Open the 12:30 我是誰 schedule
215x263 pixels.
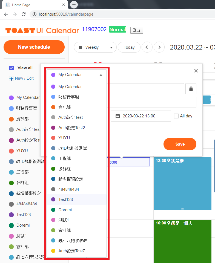182,184
